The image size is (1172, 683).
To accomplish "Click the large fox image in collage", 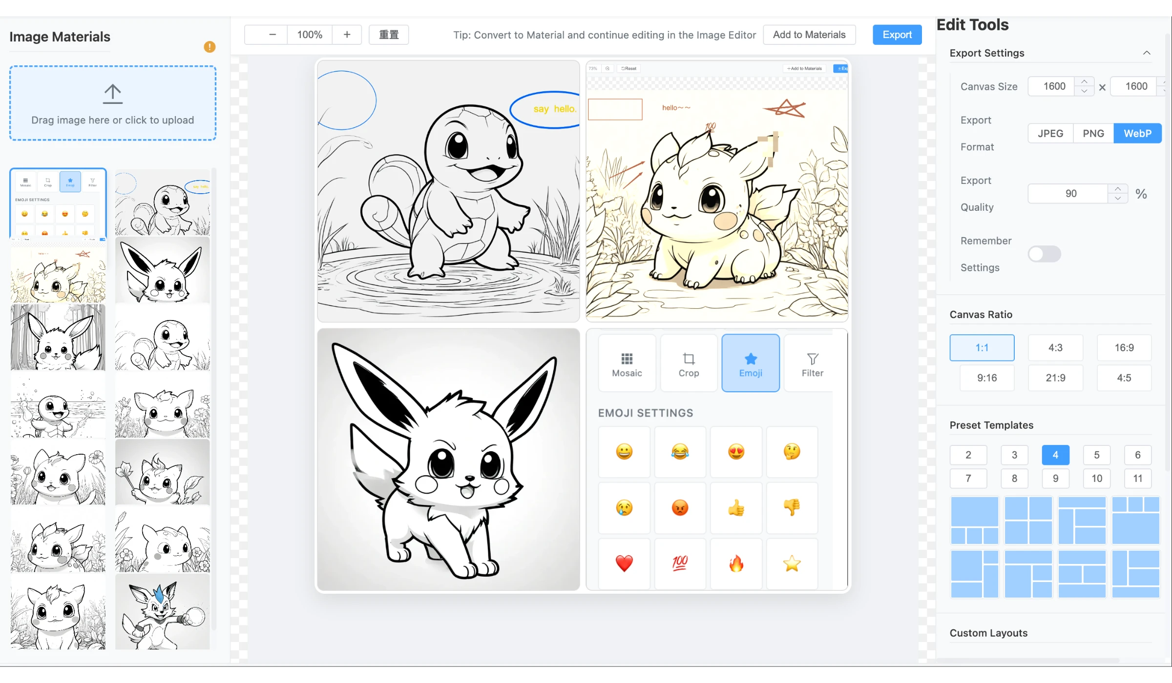I will click(x=448, y=460).
